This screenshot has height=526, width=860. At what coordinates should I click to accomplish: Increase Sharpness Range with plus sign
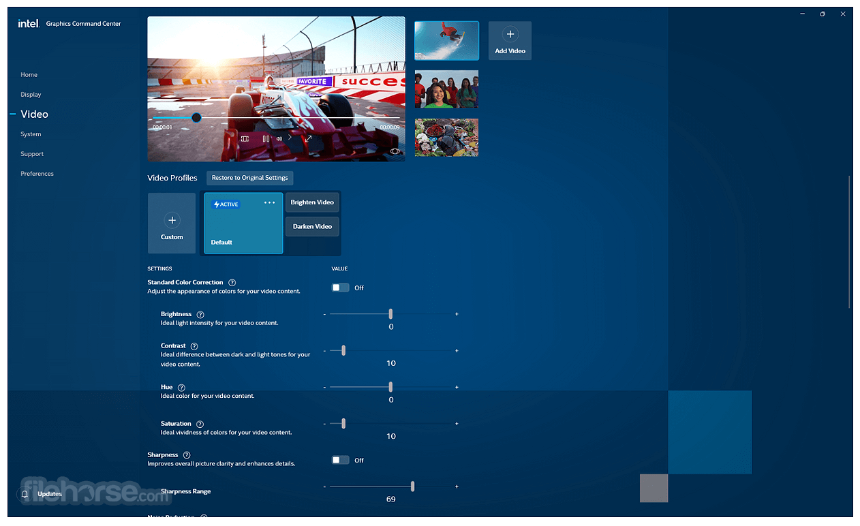(457, 487)
